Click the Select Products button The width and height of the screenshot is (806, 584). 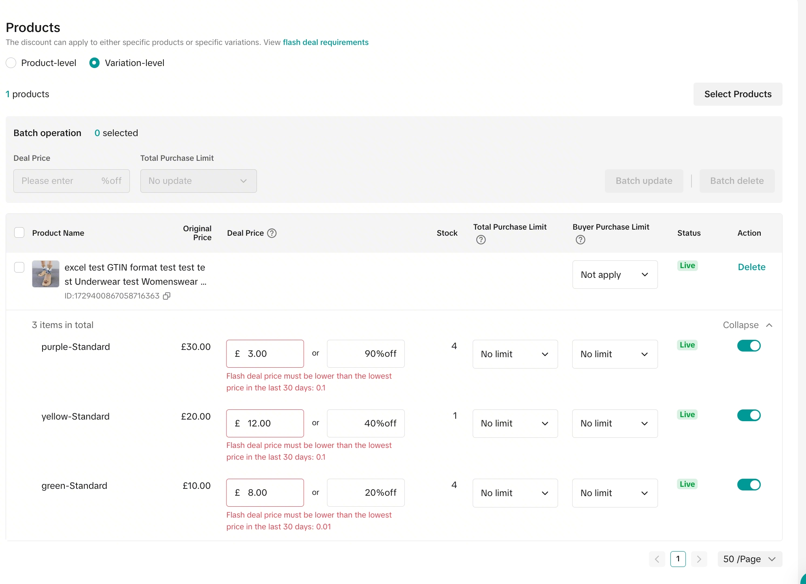coord(738,94)
